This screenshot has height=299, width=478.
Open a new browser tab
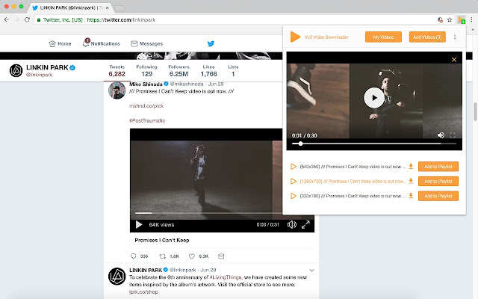119,8
